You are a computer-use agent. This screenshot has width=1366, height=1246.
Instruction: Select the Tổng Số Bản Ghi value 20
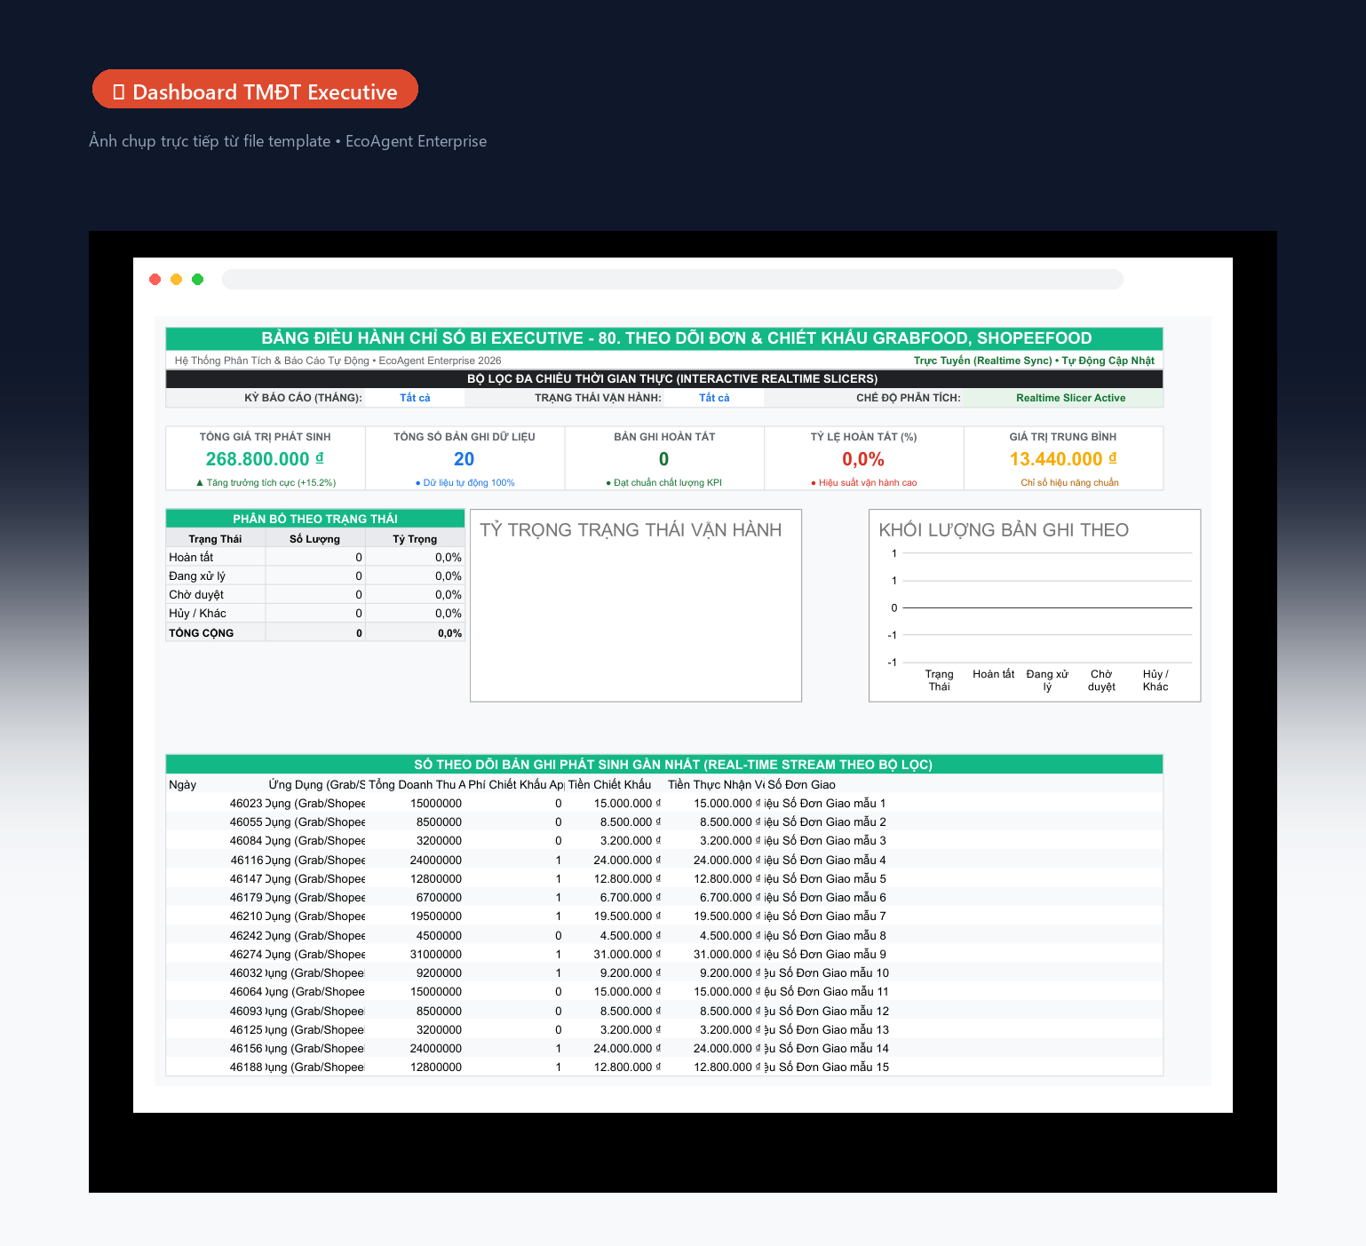pos(465,459)
